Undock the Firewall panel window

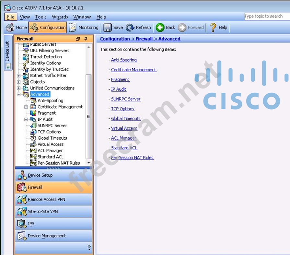tap(78, 39)
